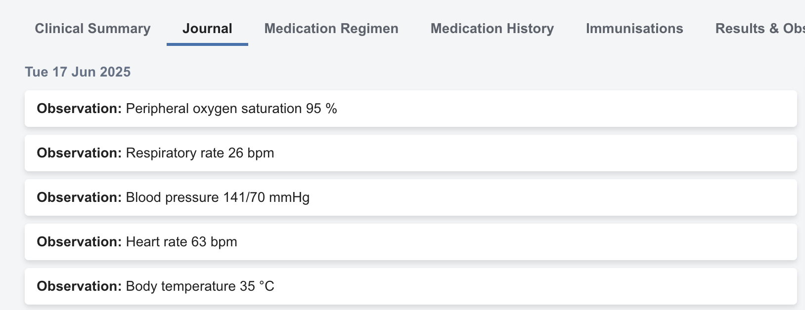Viewport: 805px width, 310px height.
Task: Go to the Medication History tab
Action: pyautogui.click(x=492, y=29)
